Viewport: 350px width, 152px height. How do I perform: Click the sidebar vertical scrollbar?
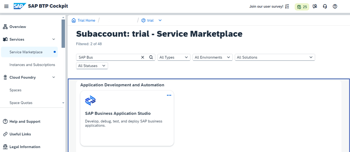point(63,34)
